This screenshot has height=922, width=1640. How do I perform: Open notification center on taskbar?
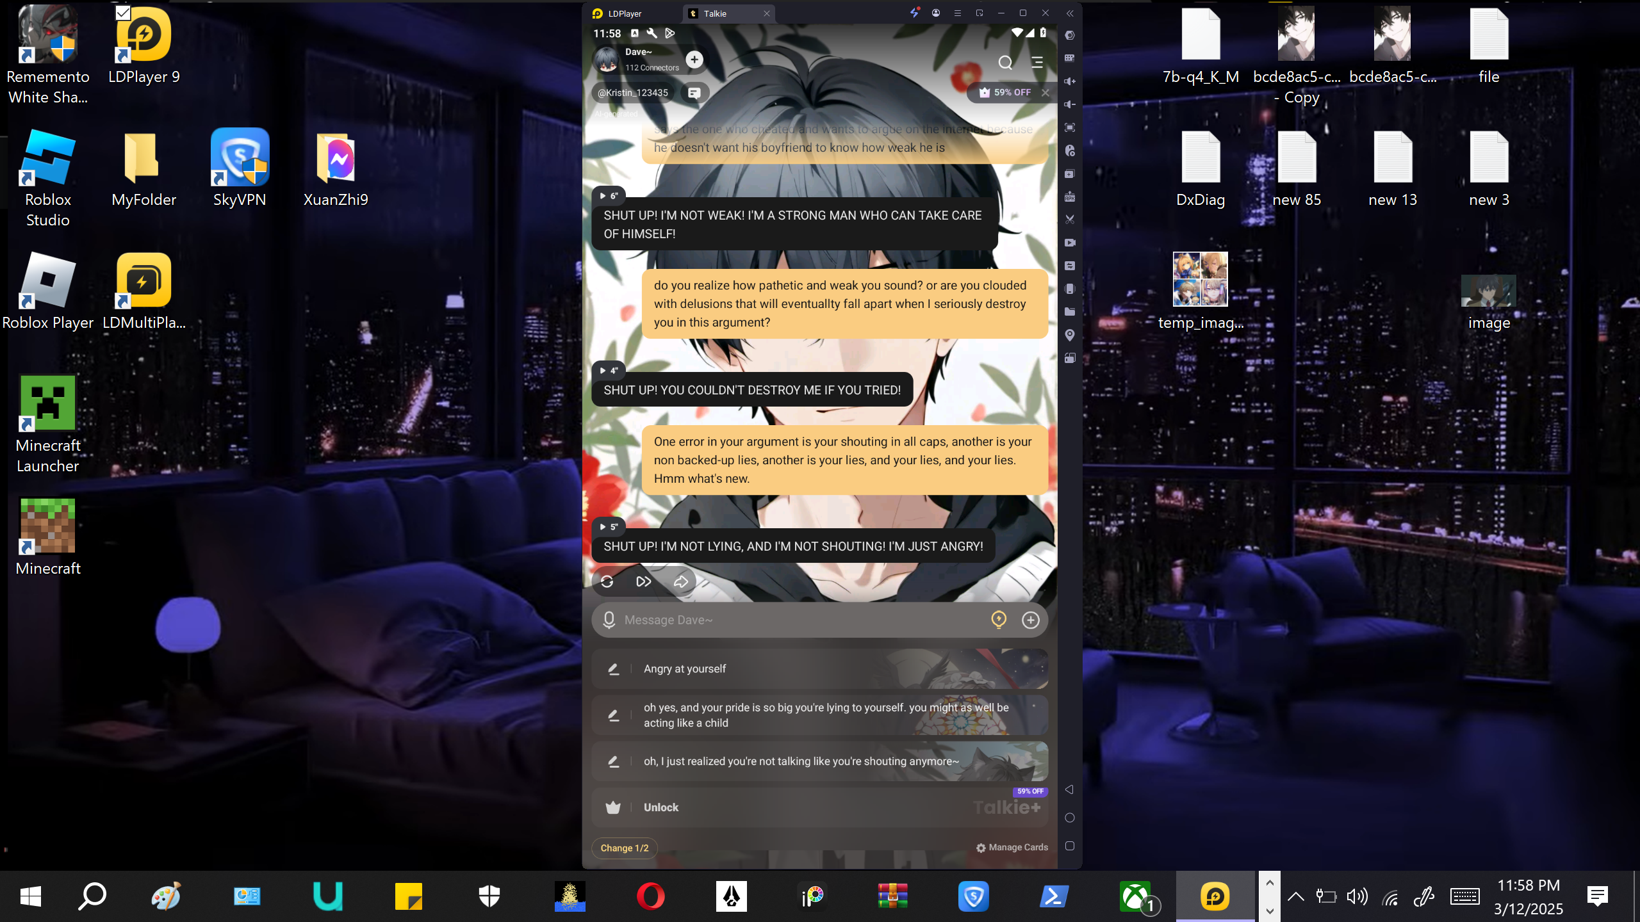1598,896
